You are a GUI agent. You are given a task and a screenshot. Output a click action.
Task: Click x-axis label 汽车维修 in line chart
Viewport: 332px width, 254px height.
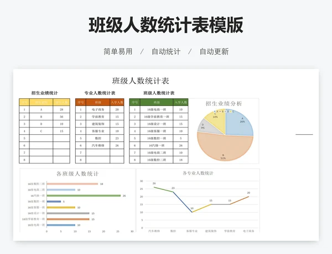154,231
